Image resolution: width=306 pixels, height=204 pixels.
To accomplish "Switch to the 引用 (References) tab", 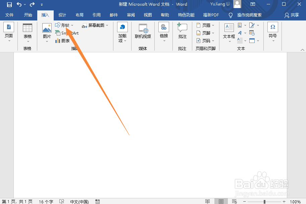I will click(x=97, y=15).
